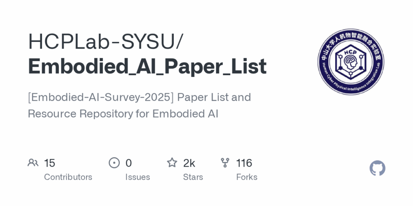Select the Issues label
Image resolution: width=413 pixels, height=206 pixels.
(x=138, y=177)
